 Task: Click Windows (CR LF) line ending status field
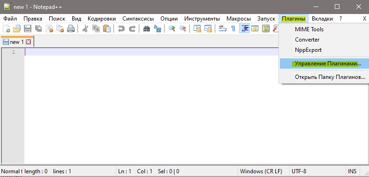point(264,171)
